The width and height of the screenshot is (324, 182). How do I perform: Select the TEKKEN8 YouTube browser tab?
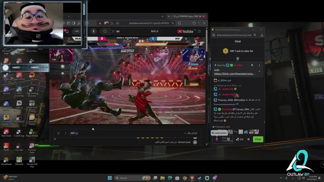(x=187, y=16)
